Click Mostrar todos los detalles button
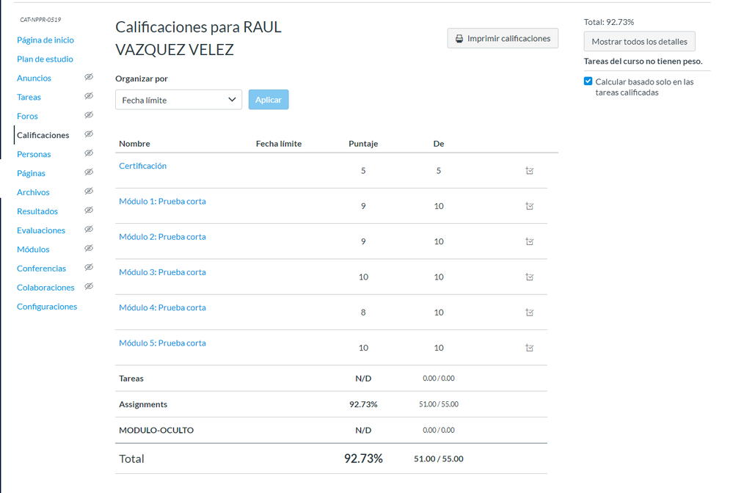 [639, 42]
